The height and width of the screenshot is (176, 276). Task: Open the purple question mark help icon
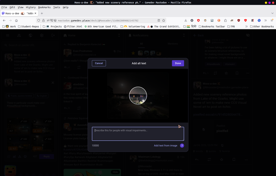point(182,145)
